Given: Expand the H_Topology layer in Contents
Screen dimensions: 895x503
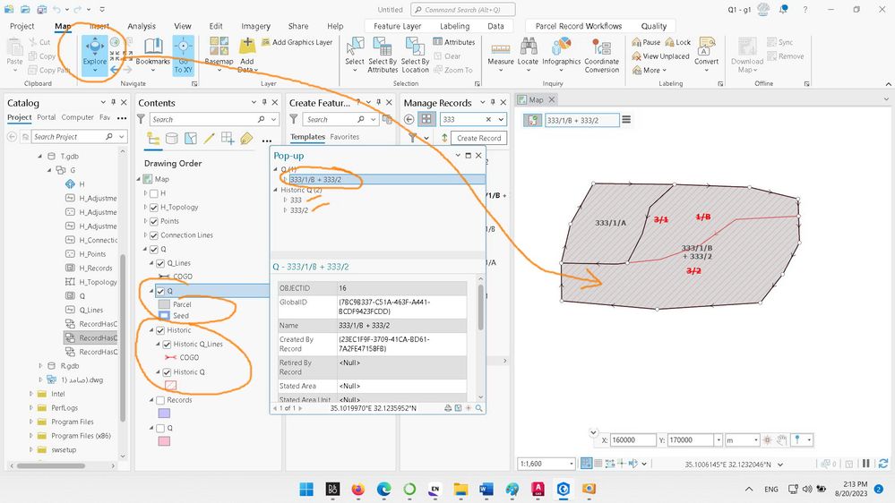Looking at the screenshot, I should pos(145,207).
